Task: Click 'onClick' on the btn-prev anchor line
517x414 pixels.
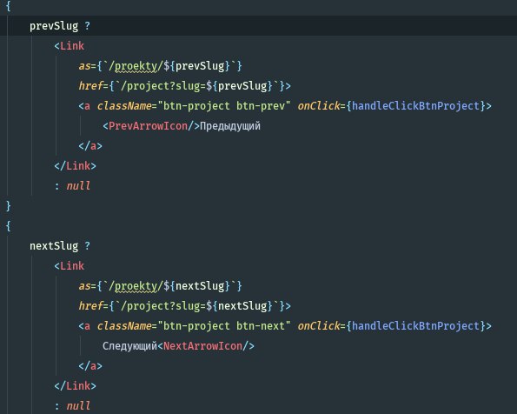Action: coord(319,106)
